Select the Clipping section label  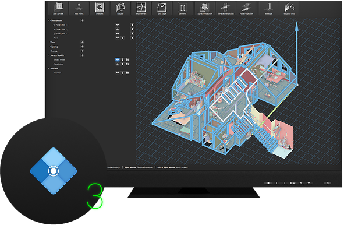[x=54, y=47]
